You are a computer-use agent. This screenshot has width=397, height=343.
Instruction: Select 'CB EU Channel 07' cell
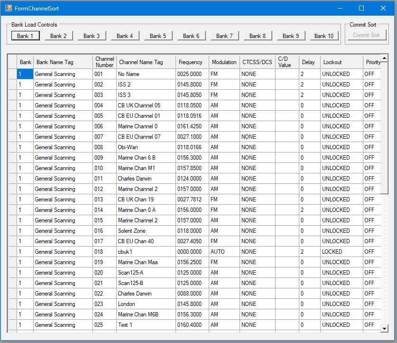(146, 137)
